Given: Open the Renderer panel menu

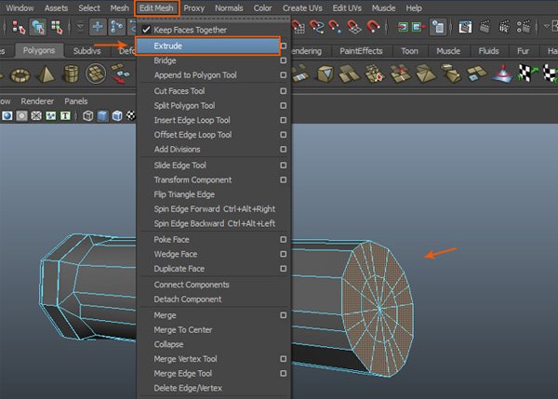Looking at the screenshot, I should 37,101.
